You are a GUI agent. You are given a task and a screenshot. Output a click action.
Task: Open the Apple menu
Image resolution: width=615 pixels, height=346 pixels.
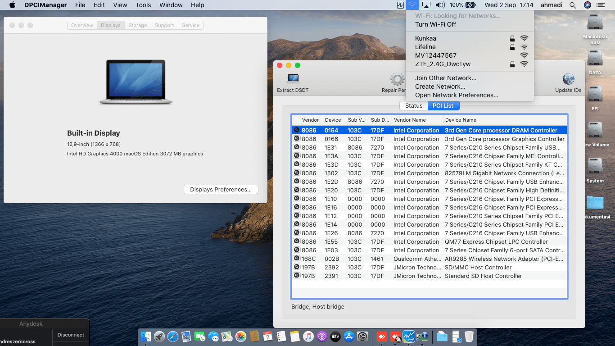12,5
